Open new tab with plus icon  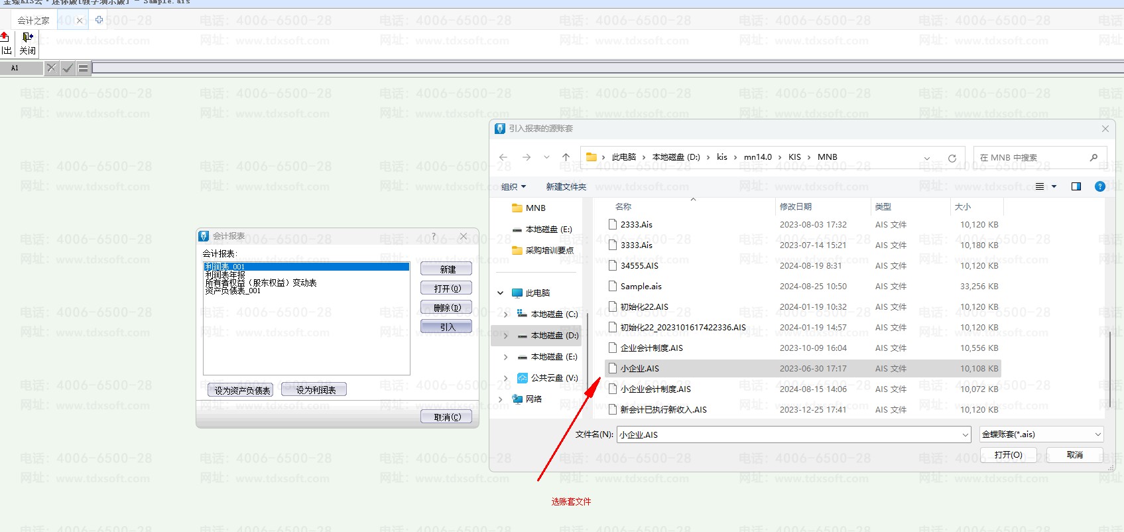(x=99, y=20)
